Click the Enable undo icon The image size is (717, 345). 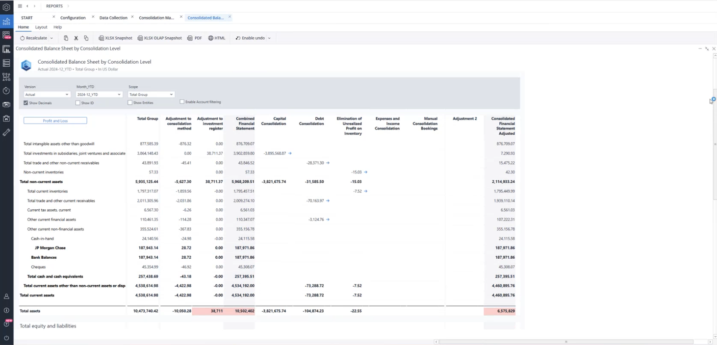238,38
